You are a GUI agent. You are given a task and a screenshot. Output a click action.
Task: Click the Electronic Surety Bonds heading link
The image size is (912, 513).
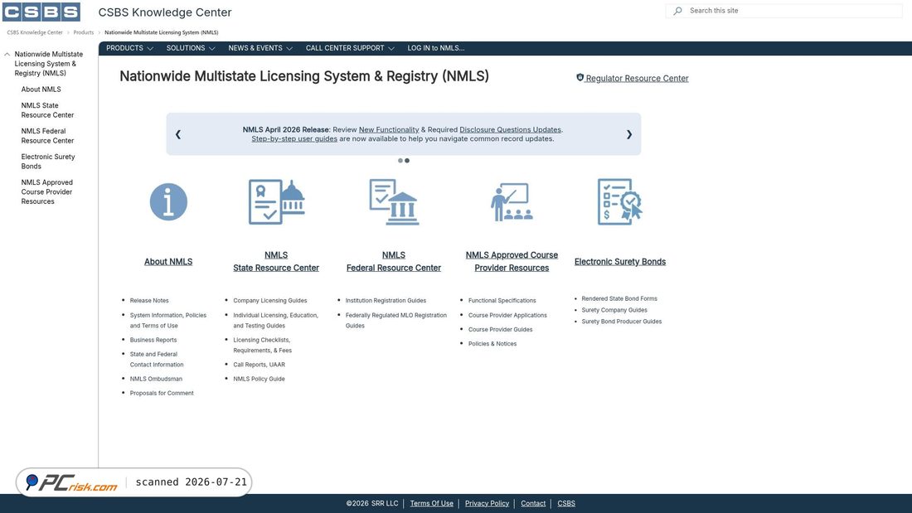point(620,262)
